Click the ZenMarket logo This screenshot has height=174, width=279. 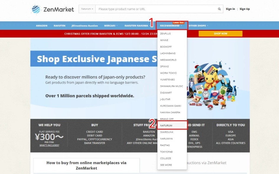[x=53, y=9]
